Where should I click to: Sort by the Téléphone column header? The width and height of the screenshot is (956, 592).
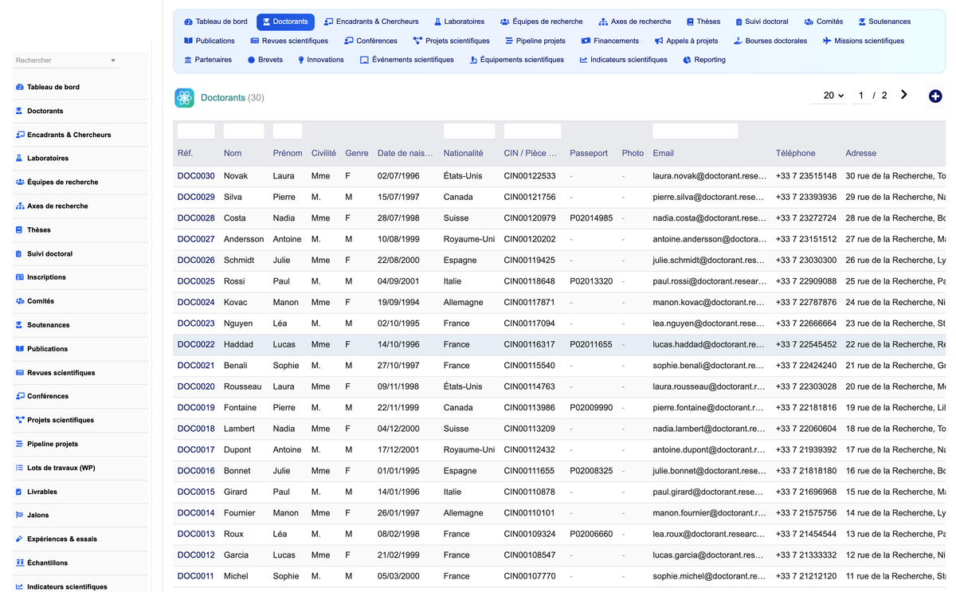point(796,153)
